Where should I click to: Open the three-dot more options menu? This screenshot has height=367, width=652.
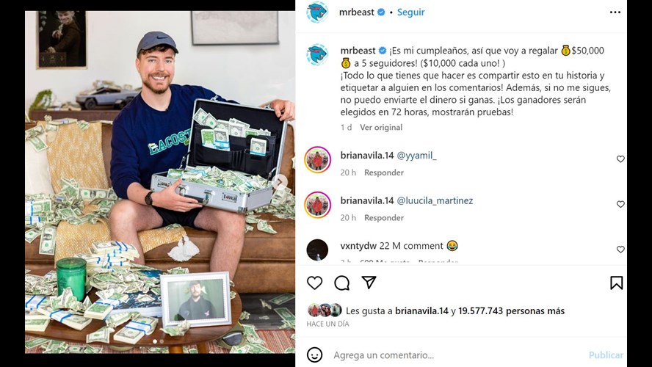coord(615,12)
